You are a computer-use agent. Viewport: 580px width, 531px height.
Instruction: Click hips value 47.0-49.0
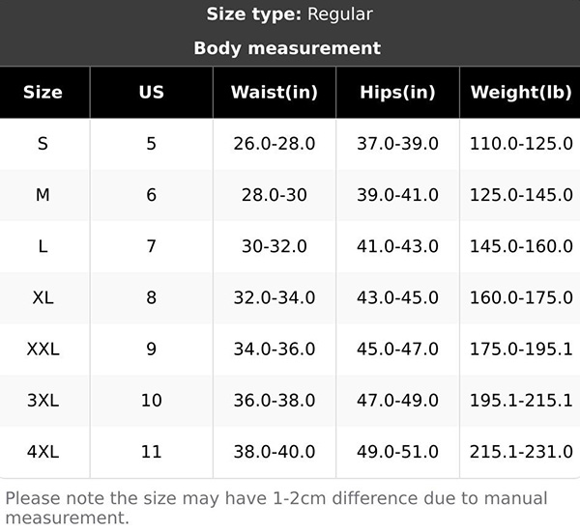[397, 401]
